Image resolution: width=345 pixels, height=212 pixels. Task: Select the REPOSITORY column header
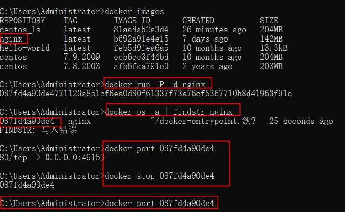(x=22, y=21)
